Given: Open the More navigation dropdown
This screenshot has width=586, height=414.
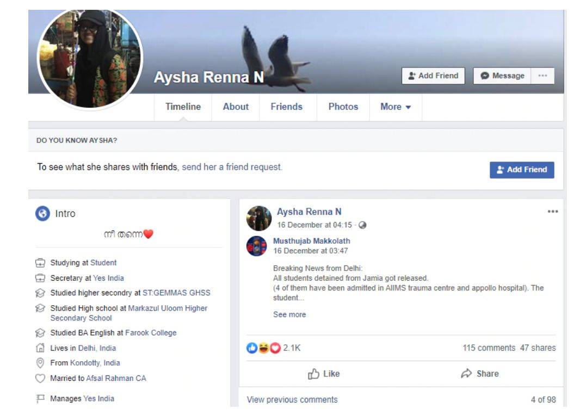Looking at the screenshot, I should point(396,107).
